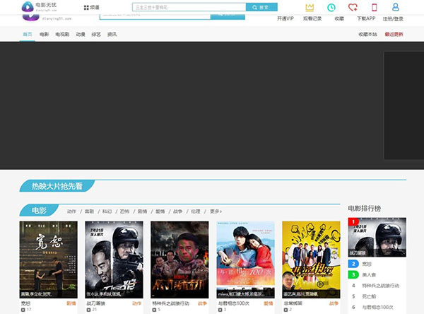The height and width of the screenshot is (314, 424).
Task: Filter movies by 爱情 genre
Action: click(160, 211)
